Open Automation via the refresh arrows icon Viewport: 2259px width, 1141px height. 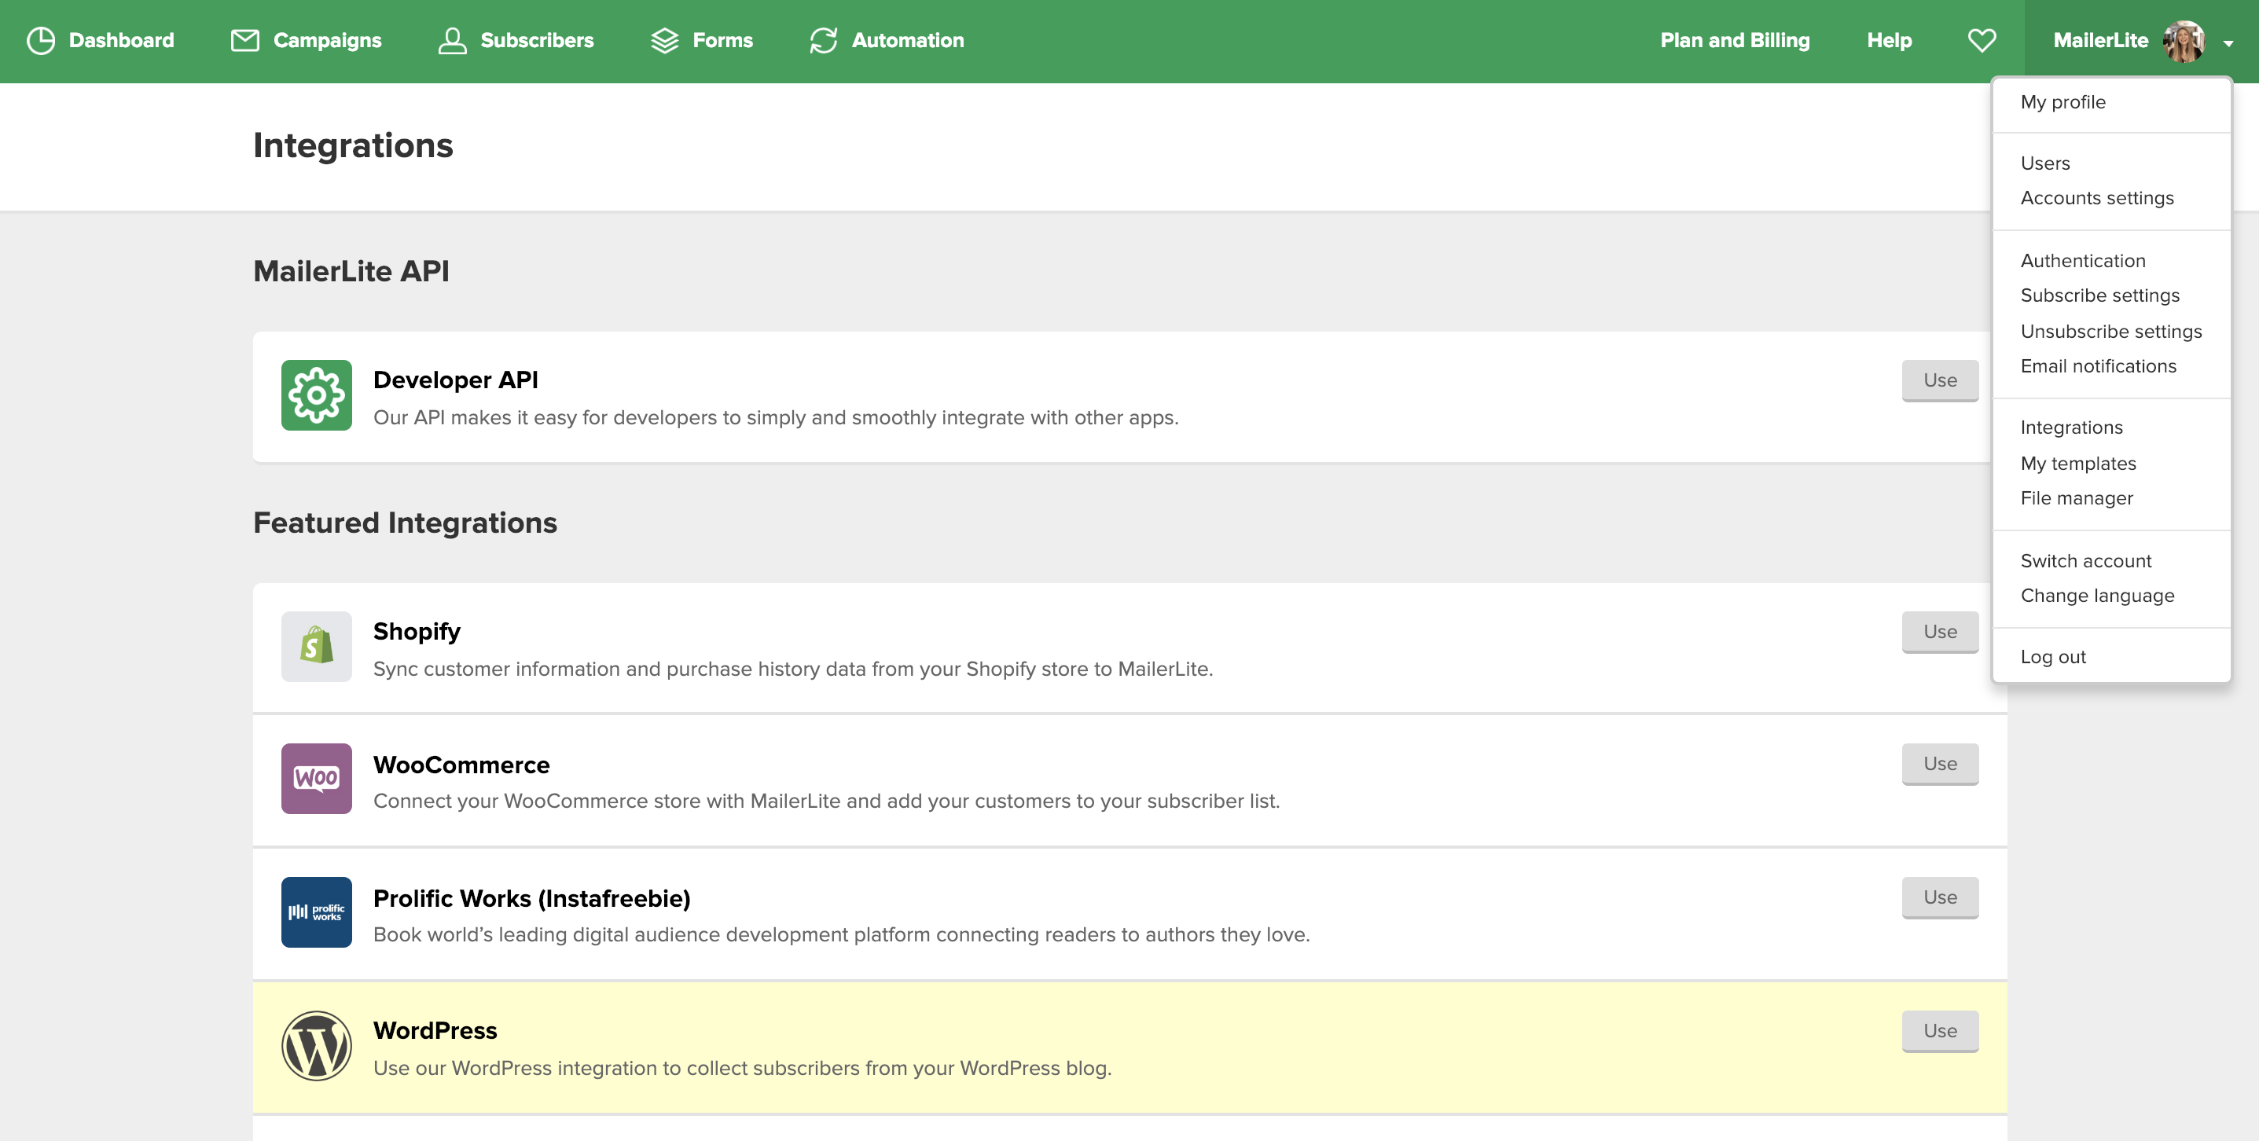[x=823, y=40]
